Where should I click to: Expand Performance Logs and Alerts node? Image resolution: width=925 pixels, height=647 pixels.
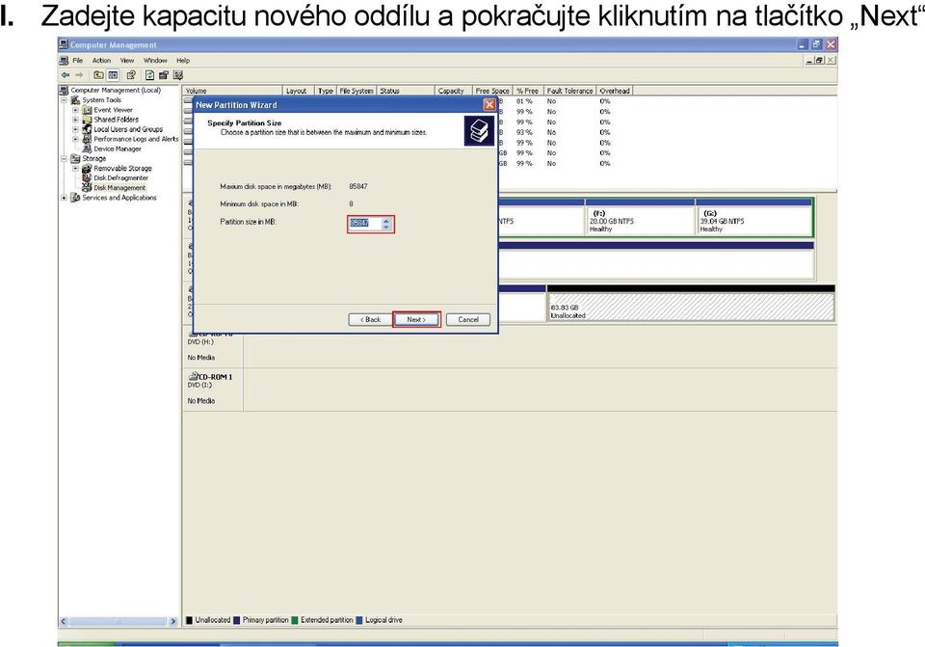pos(75,139)
